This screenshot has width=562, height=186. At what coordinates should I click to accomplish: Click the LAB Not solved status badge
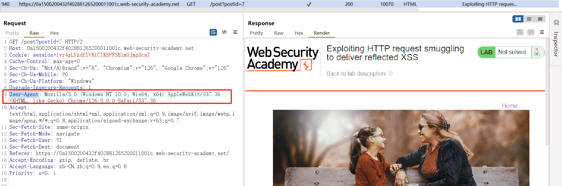point(511,52)
